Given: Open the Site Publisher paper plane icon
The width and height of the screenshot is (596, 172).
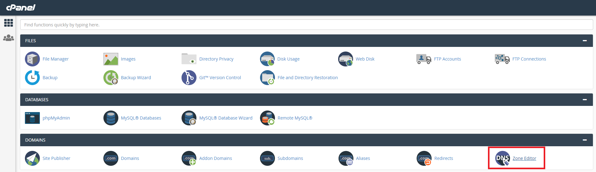Looking at the screenshot, I should tap(32, 158).
